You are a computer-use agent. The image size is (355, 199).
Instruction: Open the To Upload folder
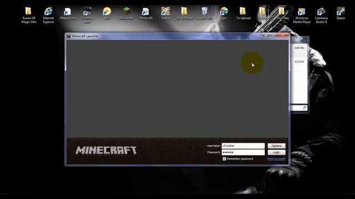point(243,13)
